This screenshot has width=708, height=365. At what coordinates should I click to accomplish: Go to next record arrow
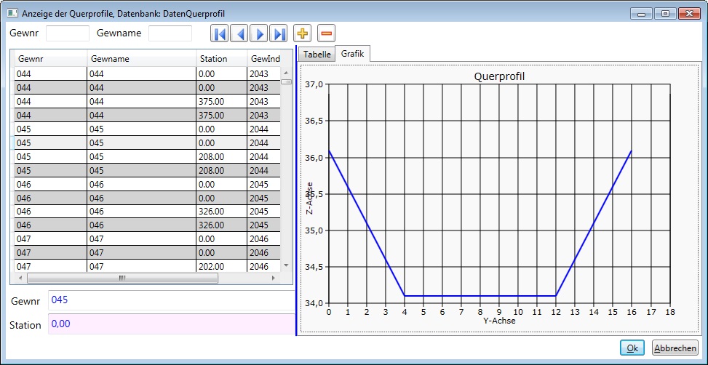[259, 33]
